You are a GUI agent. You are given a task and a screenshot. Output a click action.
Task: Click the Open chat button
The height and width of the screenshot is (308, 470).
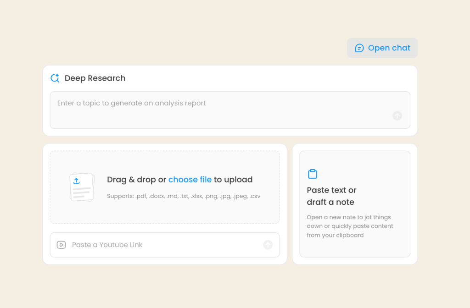click(382, 48)
